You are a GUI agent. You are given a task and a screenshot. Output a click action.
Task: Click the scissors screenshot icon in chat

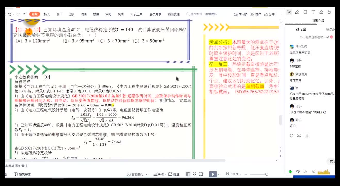coord(299,136)
